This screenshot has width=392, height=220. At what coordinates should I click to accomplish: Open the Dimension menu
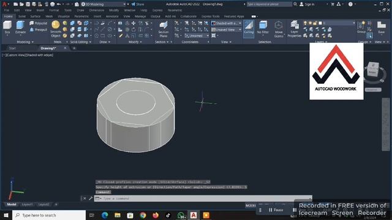point(97,10)
